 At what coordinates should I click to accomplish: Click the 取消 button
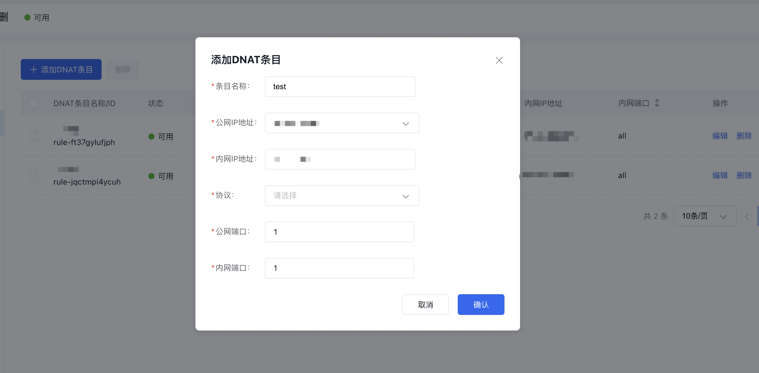tap(425, 305)
